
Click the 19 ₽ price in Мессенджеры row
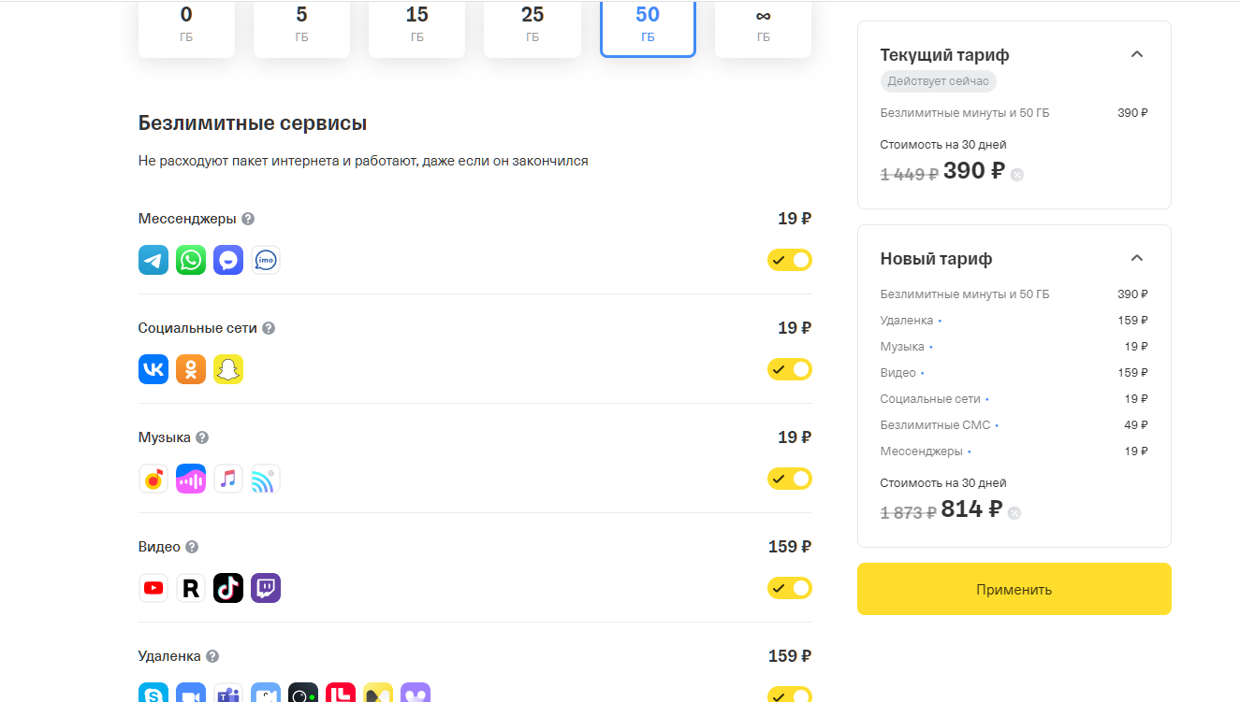795,219
